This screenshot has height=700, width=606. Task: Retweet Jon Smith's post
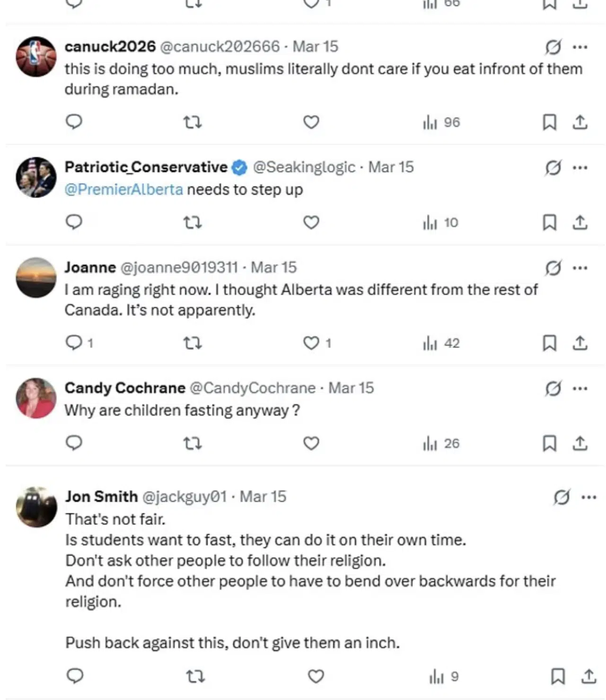(195, 677)
